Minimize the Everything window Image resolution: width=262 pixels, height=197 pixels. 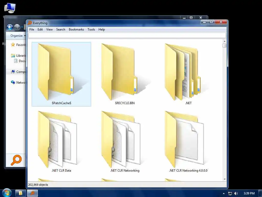click(204, 22)
